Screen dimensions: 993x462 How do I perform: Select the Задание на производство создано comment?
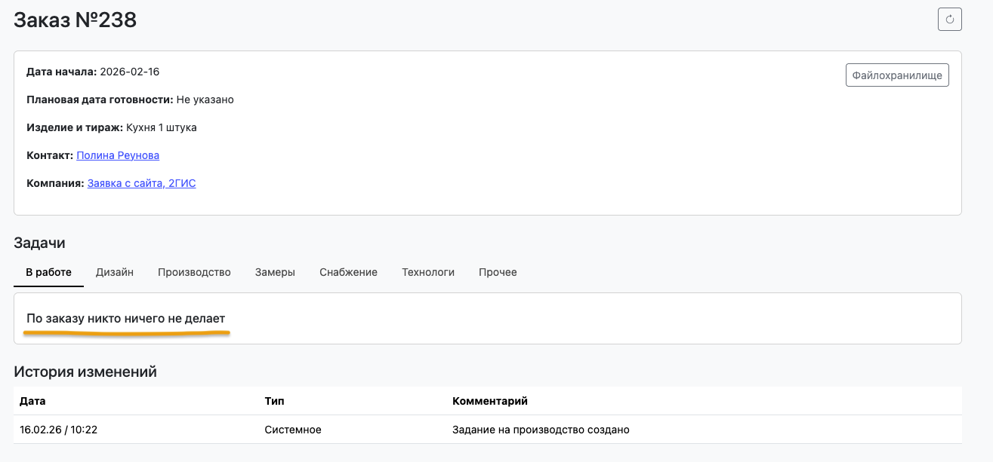coord(541,430)
